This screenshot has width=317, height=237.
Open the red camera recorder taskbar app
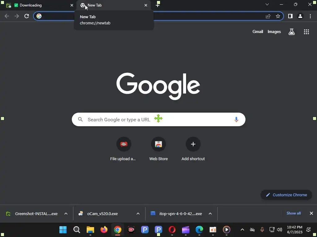131,230
